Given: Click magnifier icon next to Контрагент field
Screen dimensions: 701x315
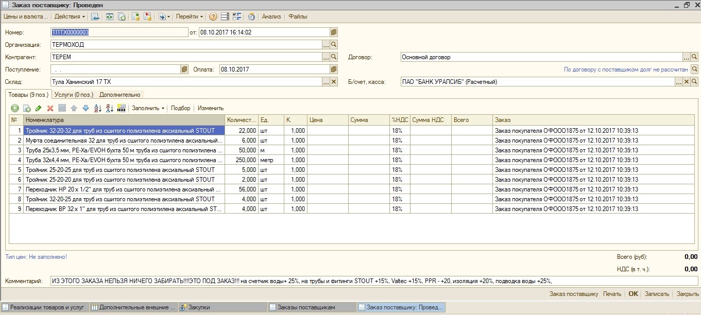Looking at the screenshot, I should pos(334,57).
